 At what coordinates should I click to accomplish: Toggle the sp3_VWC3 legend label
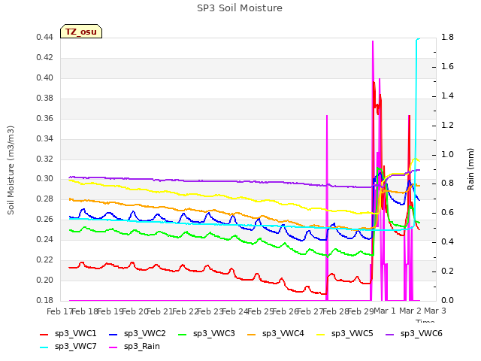point(213,334)
